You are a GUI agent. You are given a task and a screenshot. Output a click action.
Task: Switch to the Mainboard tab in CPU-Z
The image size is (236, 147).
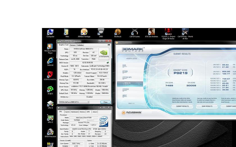[x=74, y=112]
